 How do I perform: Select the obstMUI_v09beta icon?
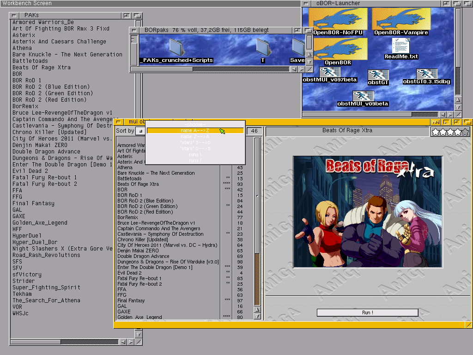363,96
